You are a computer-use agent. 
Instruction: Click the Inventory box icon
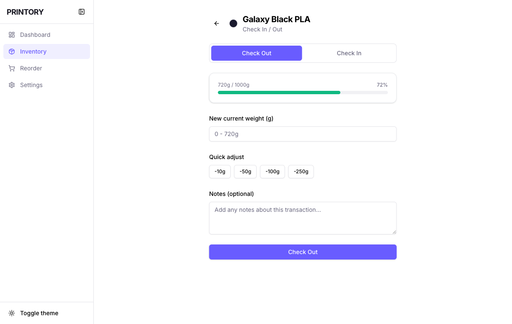12,51
